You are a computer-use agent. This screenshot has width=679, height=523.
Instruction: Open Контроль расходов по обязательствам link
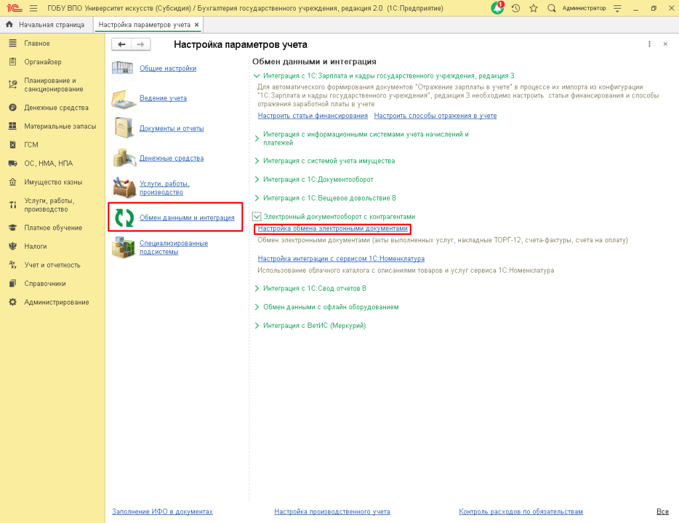coord(521,512)
